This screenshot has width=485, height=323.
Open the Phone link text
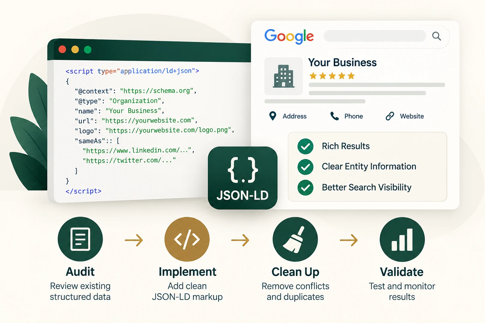(354, 116)
